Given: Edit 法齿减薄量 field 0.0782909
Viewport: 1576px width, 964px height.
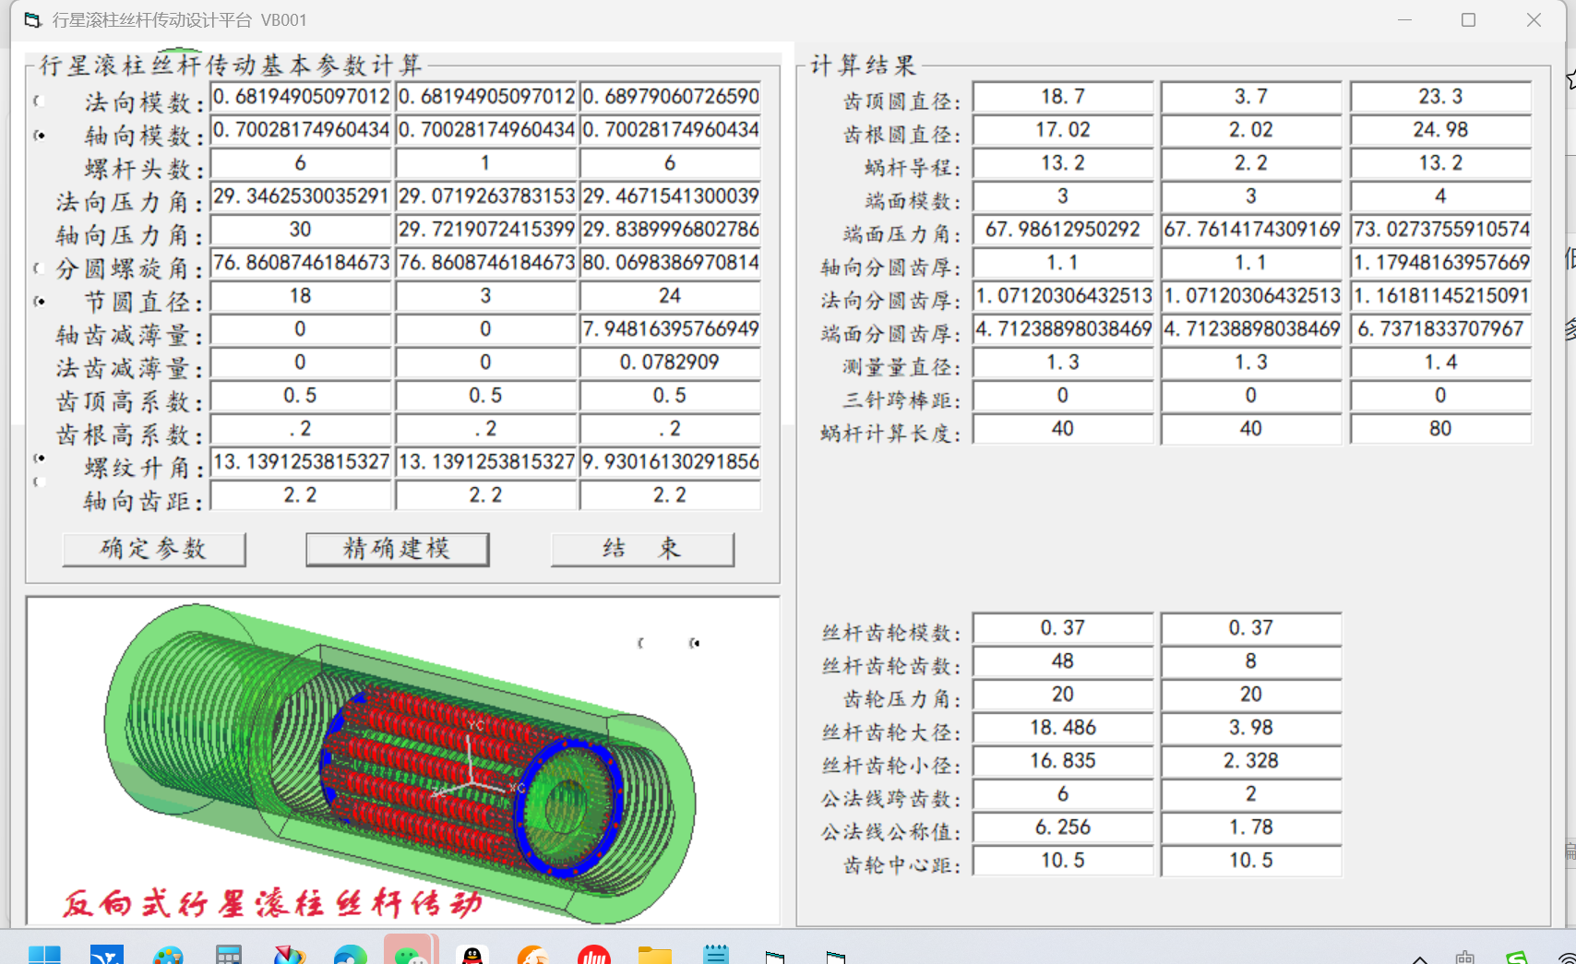Looking at the screenshot, I should (x=671, y=362).
